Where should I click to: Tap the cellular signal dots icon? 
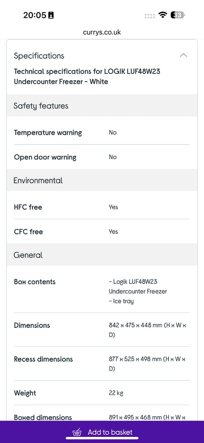coord(150,16)
